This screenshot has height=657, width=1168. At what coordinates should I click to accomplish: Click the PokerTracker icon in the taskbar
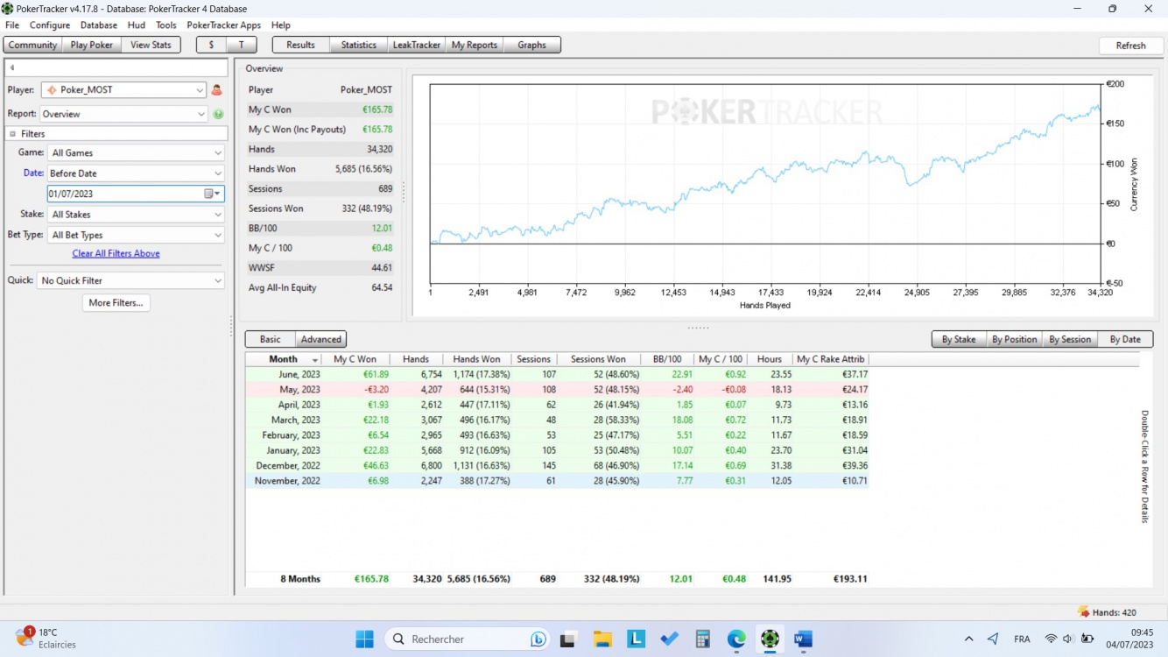[770, 639]
